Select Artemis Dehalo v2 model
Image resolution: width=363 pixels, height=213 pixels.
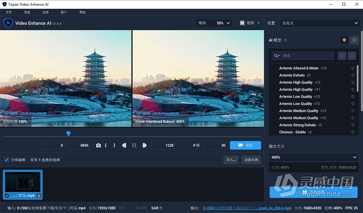(295, 75)
